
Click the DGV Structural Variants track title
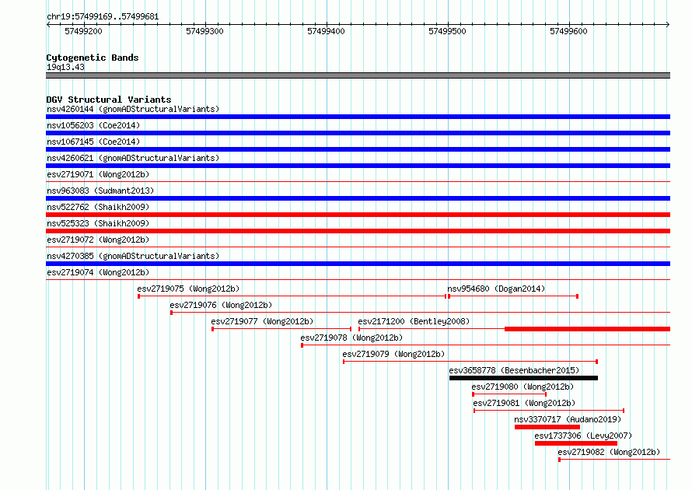(x=109, y=100)
